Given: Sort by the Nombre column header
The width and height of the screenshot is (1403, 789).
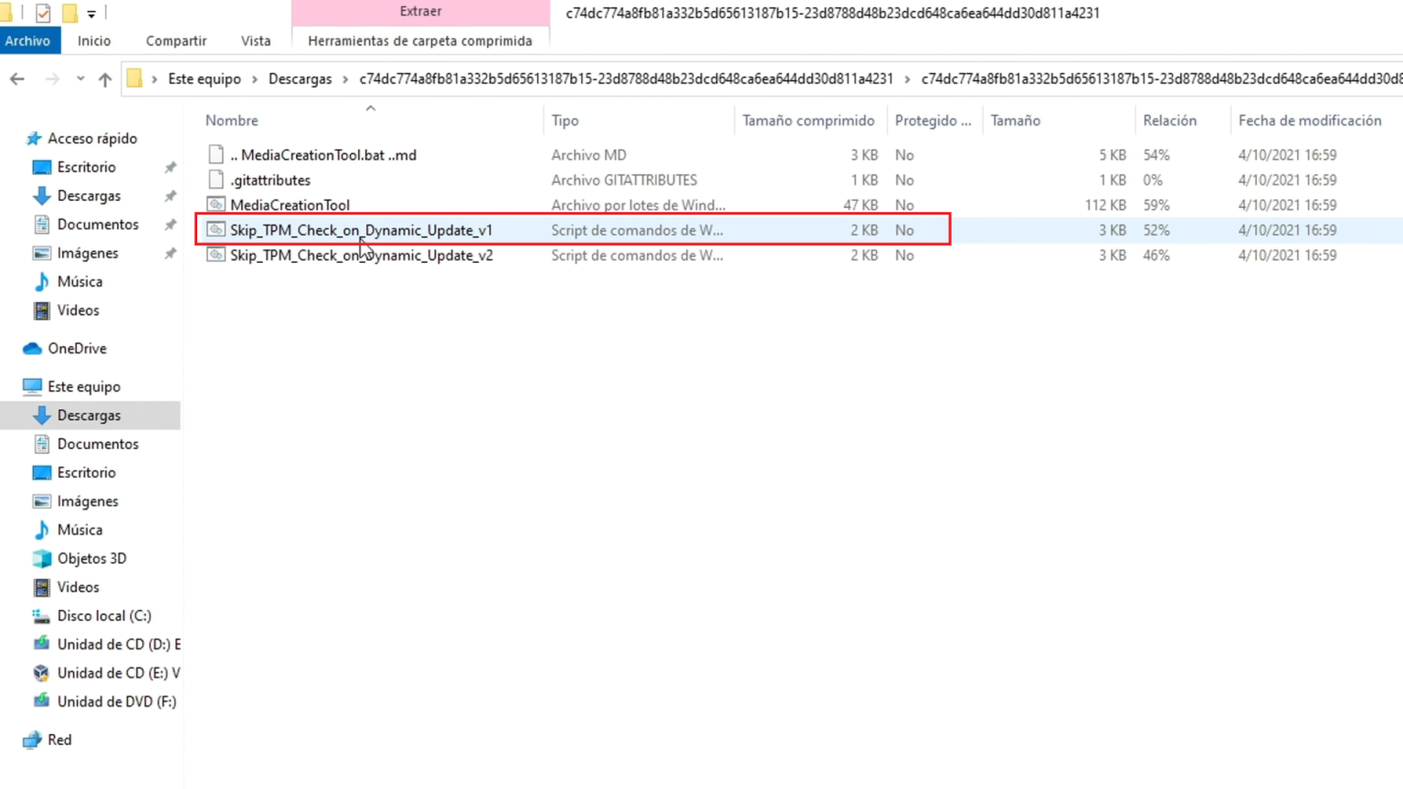Looking at the screenshot, I should pyautogui.click(x=232, y=121).
